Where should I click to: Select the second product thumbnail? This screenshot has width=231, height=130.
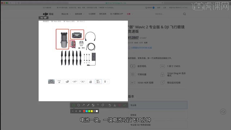[59, 82]
